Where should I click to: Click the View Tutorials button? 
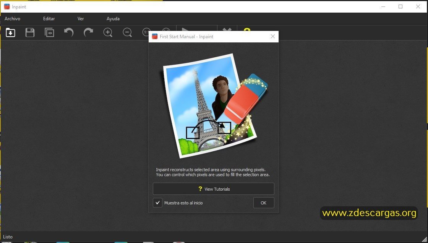(214, 189)
